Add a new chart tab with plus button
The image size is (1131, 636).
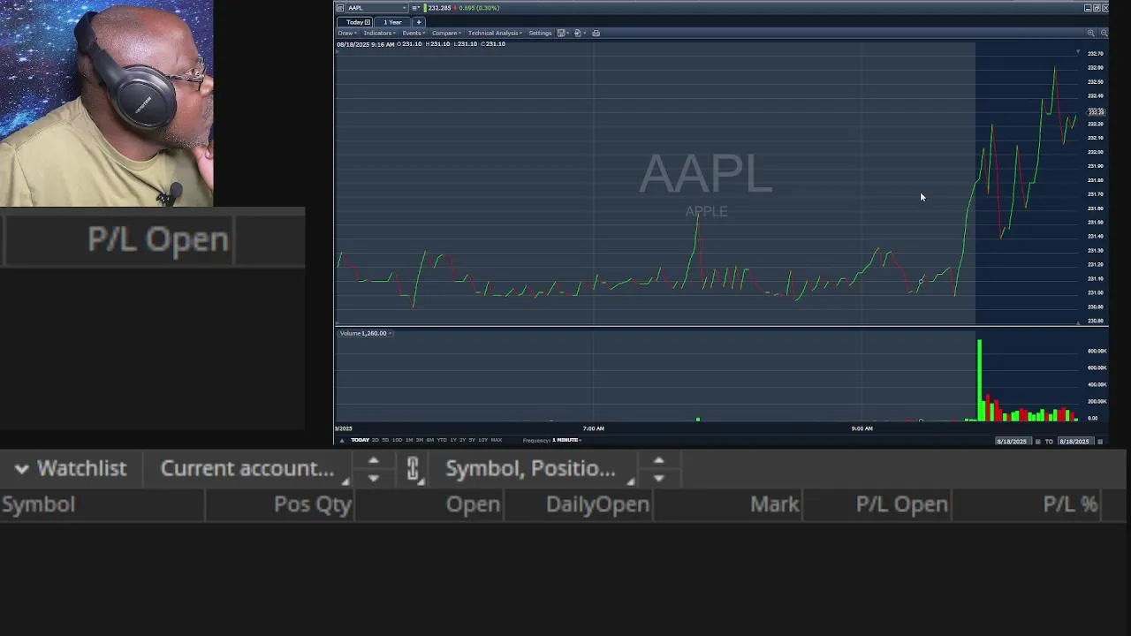pyautogui.click(x=419, y=22)
